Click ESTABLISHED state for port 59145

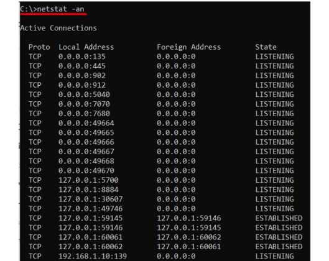[279, 218]
